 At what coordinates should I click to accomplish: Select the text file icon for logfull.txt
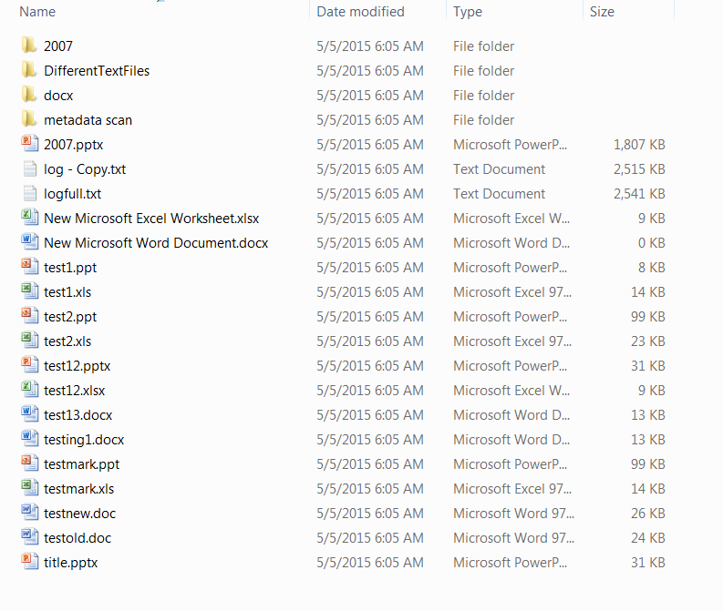30,193
